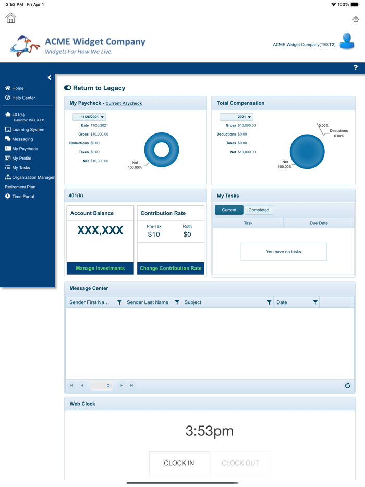The height and width of the screenshot is (487, 365).
Task: Go to first page of messages
Action: pyautogui.click(x=72, y=385)
